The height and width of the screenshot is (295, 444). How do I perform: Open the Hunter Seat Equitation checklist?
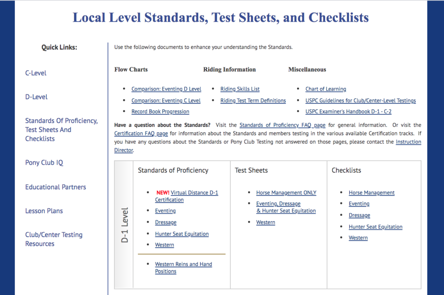click(375, 227)
